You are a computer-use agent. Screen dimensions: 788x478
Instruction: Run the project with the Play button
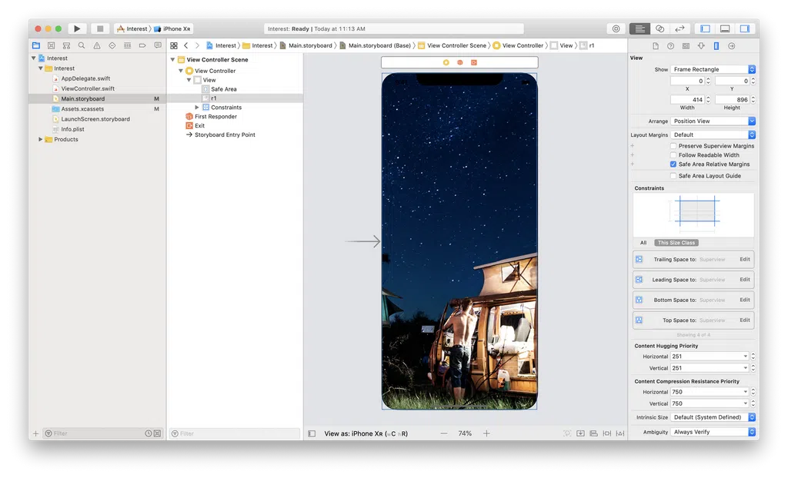coord(76,28)
